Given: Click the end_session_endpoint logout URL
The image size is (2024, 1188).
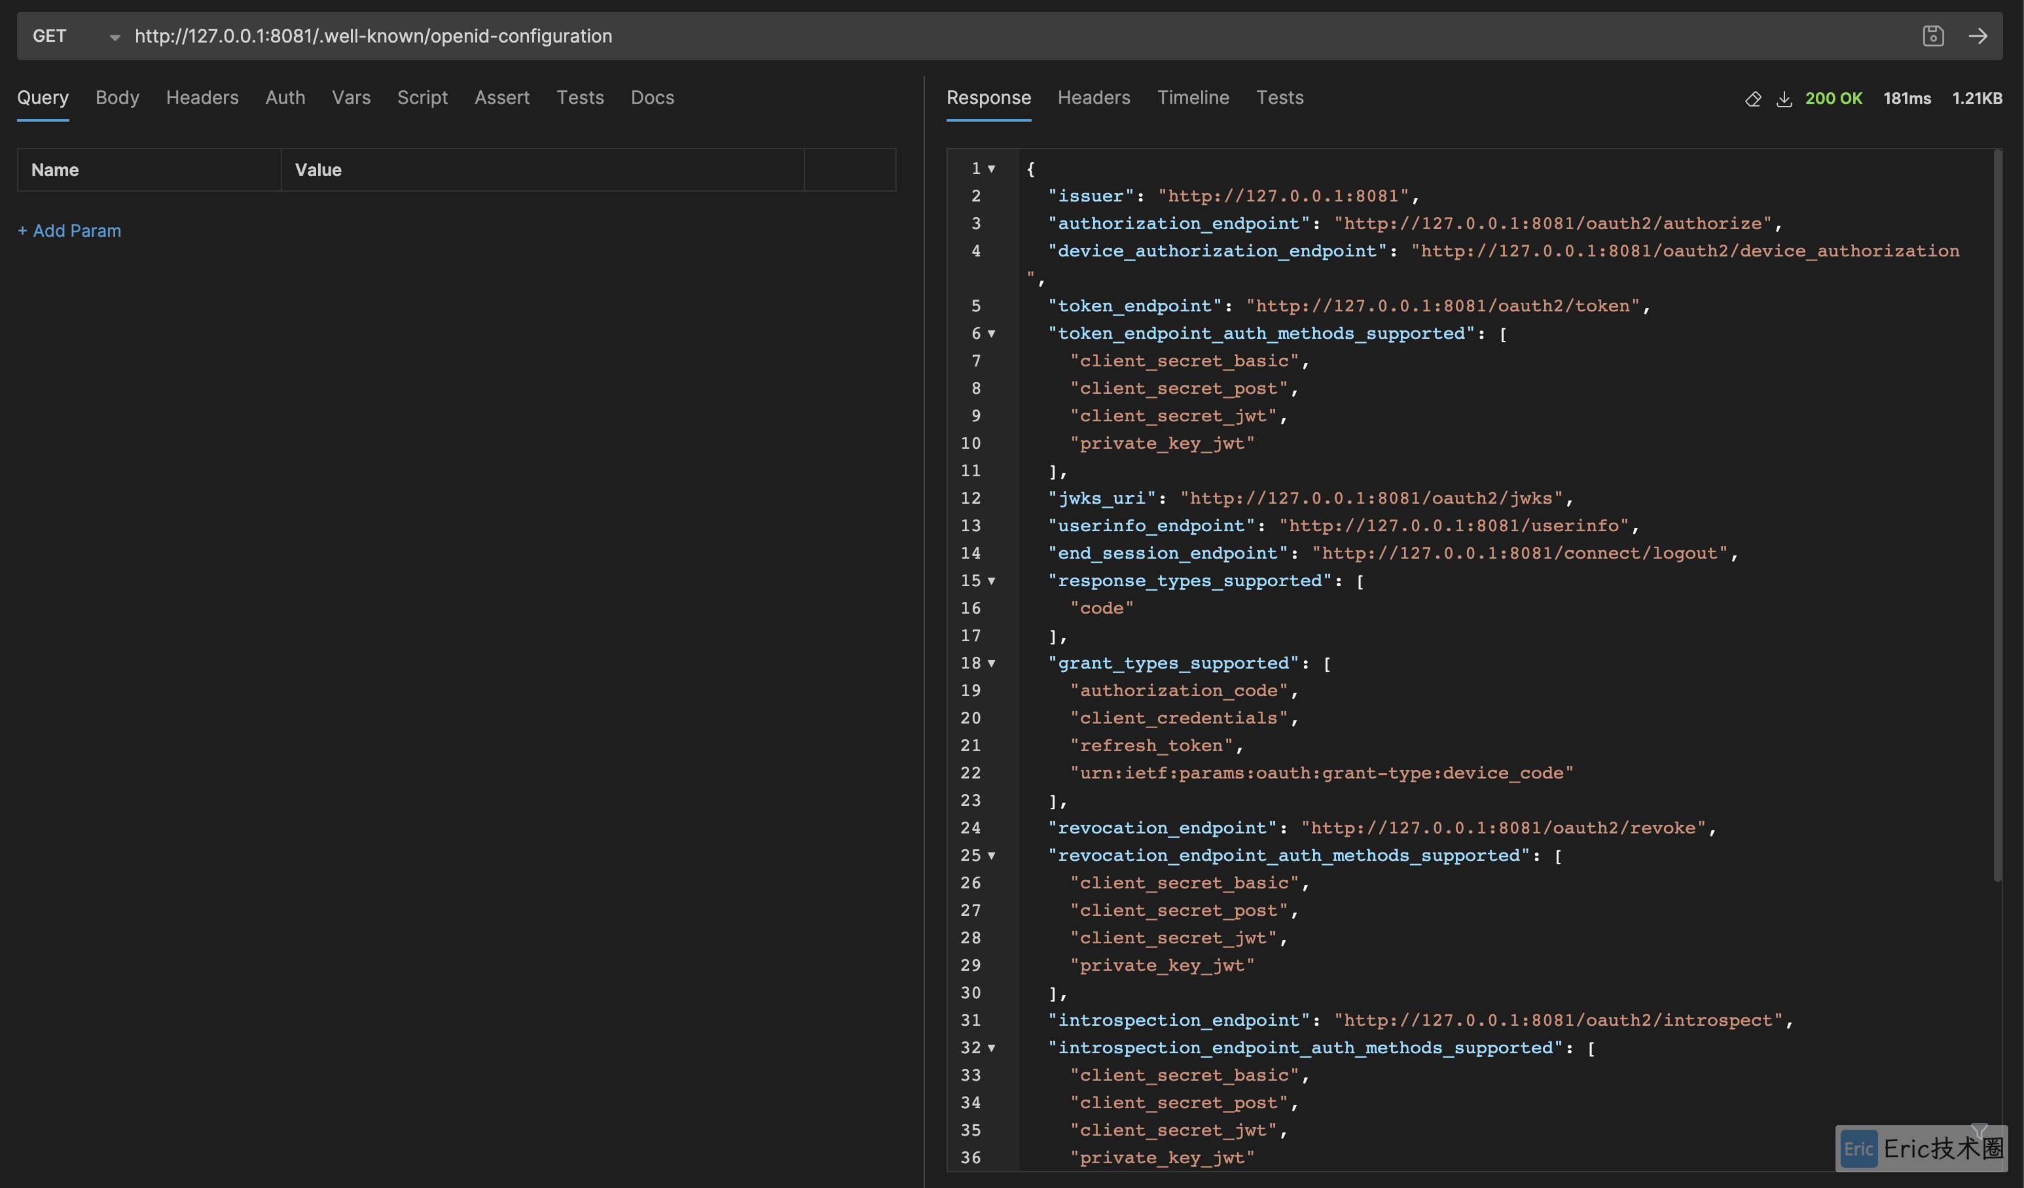Looking at the screenshot, I should tap(1519, 553).
